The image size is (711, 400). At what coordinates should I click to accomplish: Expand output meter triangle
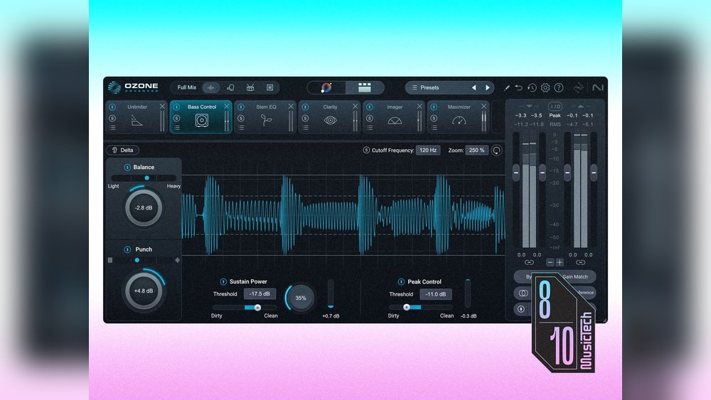580,106
